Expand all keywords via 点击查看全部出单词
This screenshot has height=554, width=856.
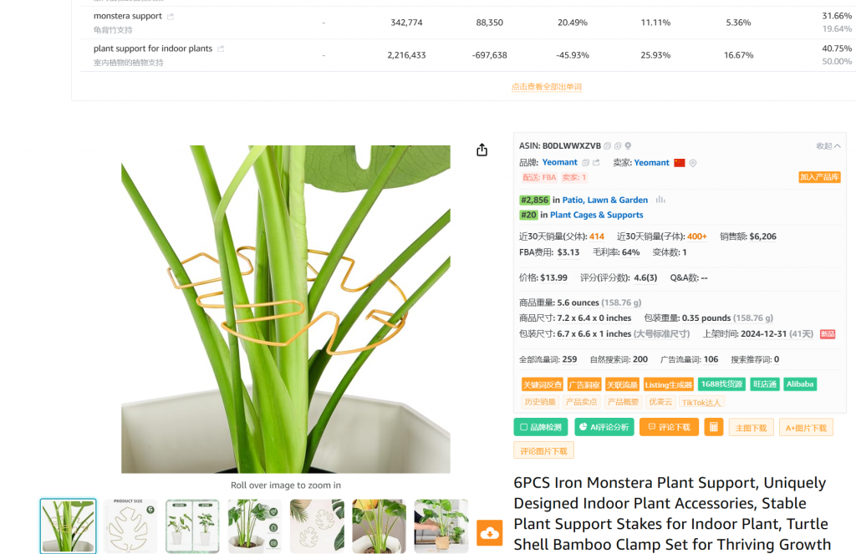pyautogui.click(x=547, y=87)
